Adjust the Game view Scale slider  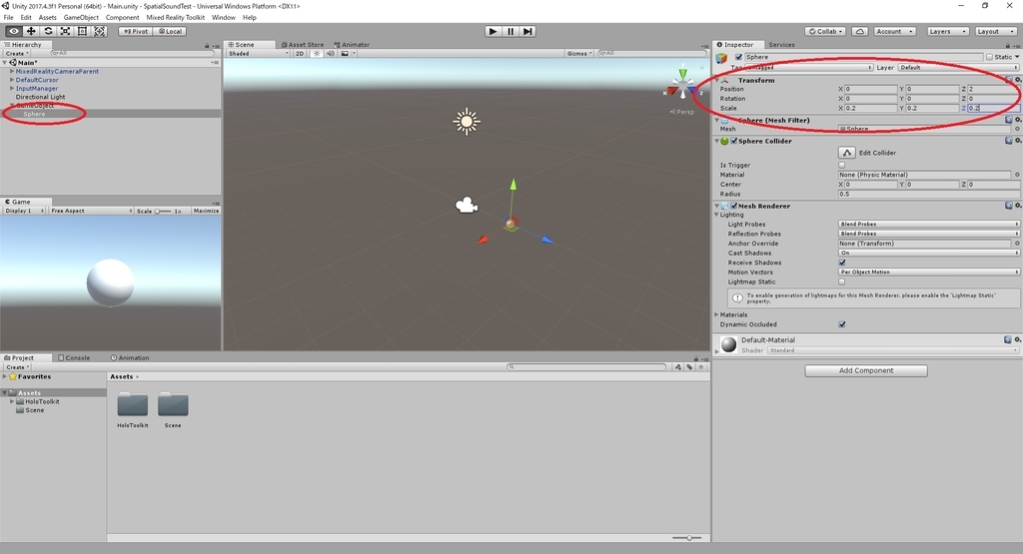click(x=163, y=212)
